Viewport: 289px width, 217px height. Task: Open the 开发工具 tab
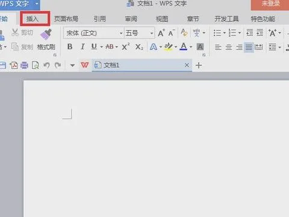pos(226,19)
